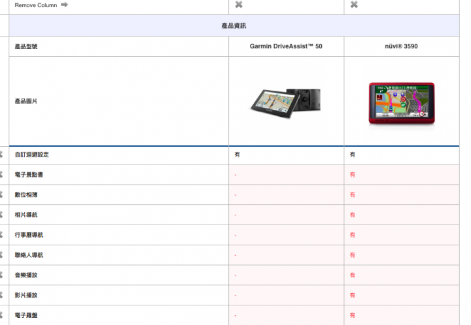This screenshot has height=325, width=471.
Task: Click the 'Garmin DriveAssist™ 50' model name
Action: click(x=286, y=46)
